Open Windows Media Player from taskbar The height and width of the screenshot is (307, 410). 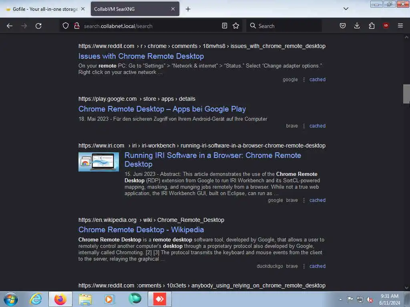109,299
